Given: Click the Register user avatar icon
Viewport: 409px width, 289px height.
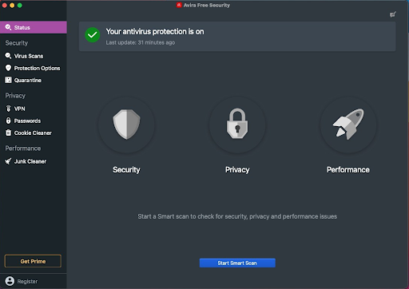Looking at the screenshot, I should coord(10,281).
